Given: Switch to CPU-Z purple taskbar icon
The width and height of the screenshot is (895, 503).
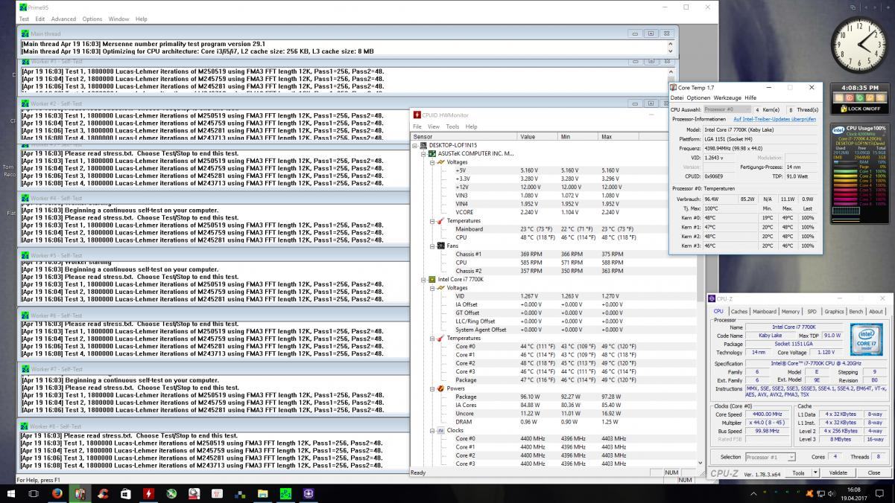Looking at the screenshot, I should click(309, 493).
